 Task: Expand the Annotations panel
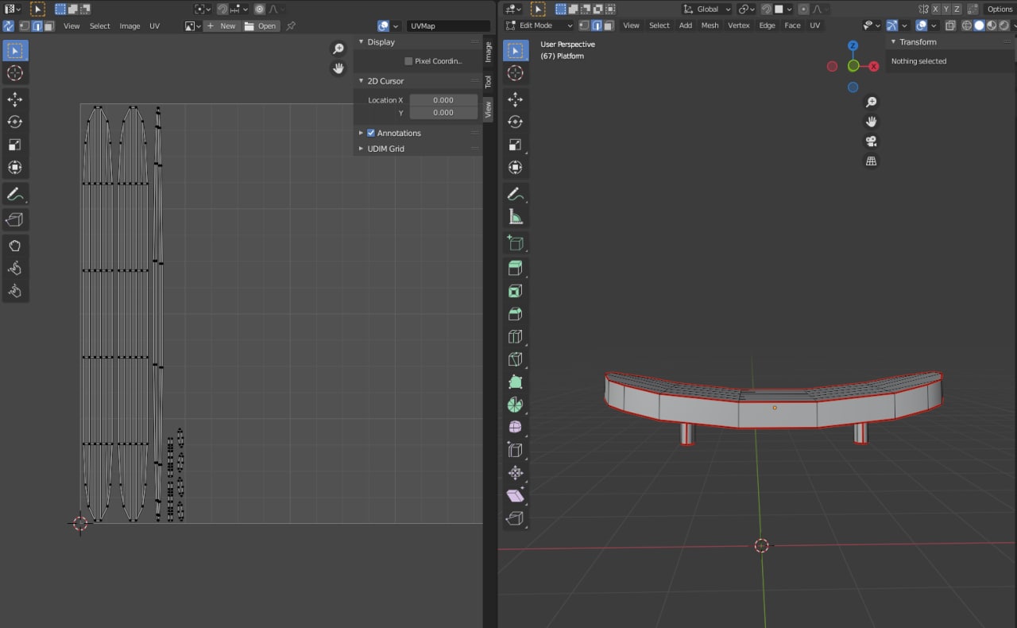click(361, 133)
